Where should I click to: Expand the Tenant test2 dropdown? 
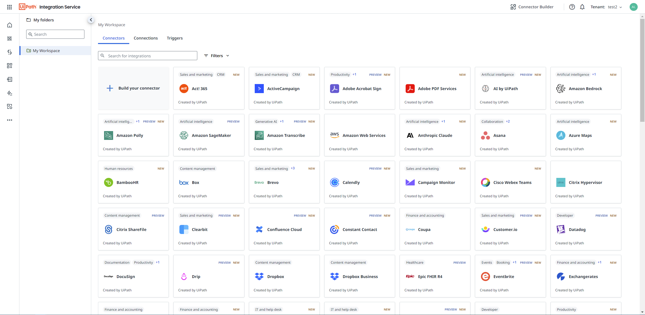606,7
